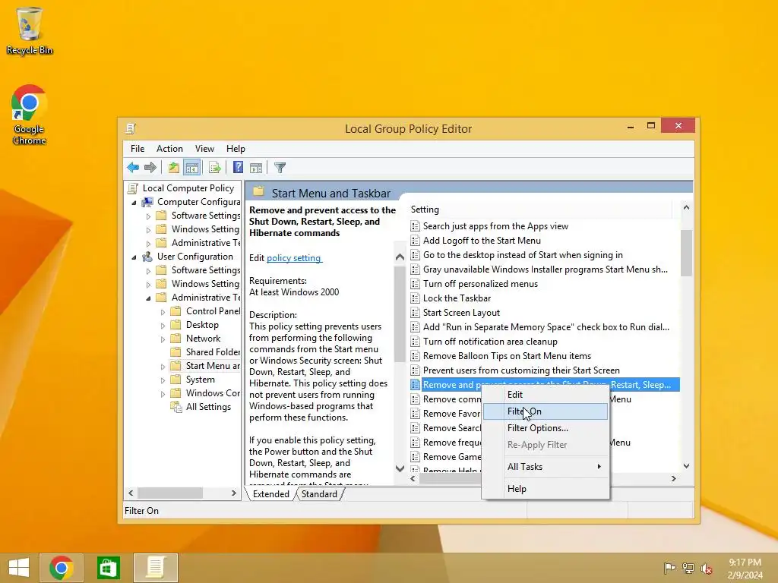Click the muted speaker tray icon

point(707,568)
